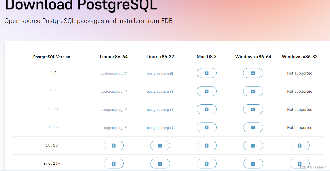Download PostgreSQL 9.6.24 for Linux x86-64

[x=113, y=164]
